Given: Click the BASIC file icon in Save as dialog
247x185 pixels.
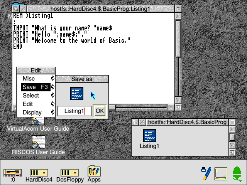Looking at the screenshot, I should coord(77,94).
